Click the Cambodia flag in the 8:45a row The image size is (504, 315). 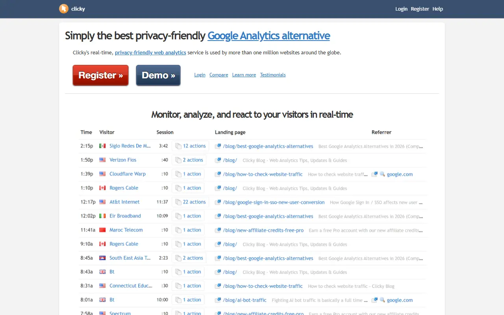point(102,258)
